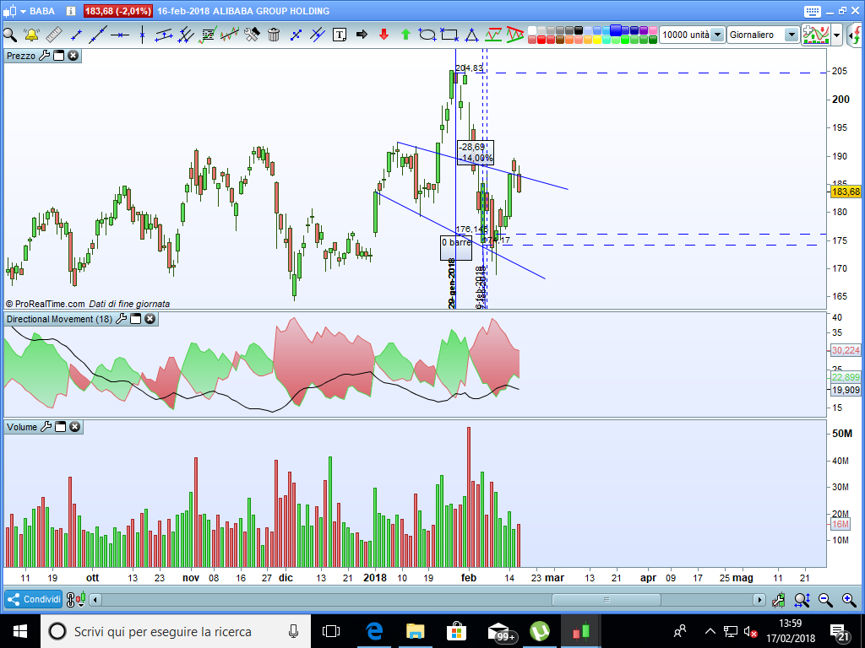Click the left scroll arrow of the time scrollbar

coord(95,600)
